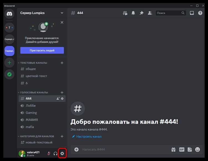
Task: Open the цветной-текст channel
Action: click(42, 76)
